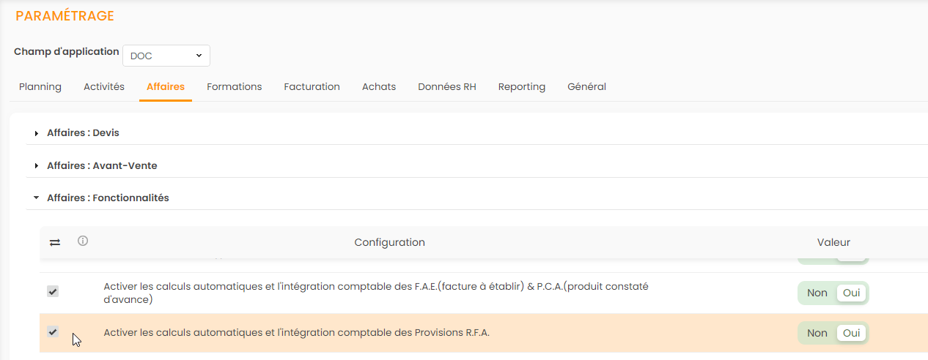Click the info icon in table header
928x360 pixels.
[83, 241]
